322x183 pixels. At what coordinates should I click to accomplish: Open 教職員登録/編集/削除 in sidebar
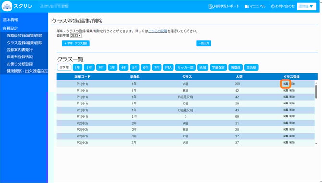(x=25, y=35)
